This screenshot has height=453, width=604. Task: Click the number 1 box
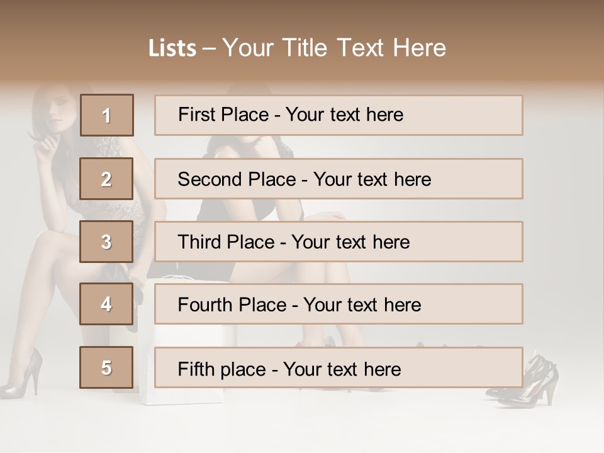pos(107,115)
